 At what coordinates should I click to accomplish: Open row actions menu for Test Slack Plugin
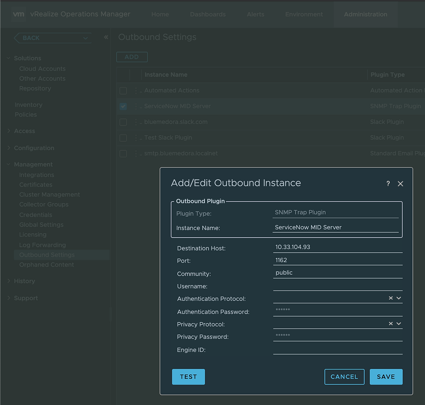[136, 138]
